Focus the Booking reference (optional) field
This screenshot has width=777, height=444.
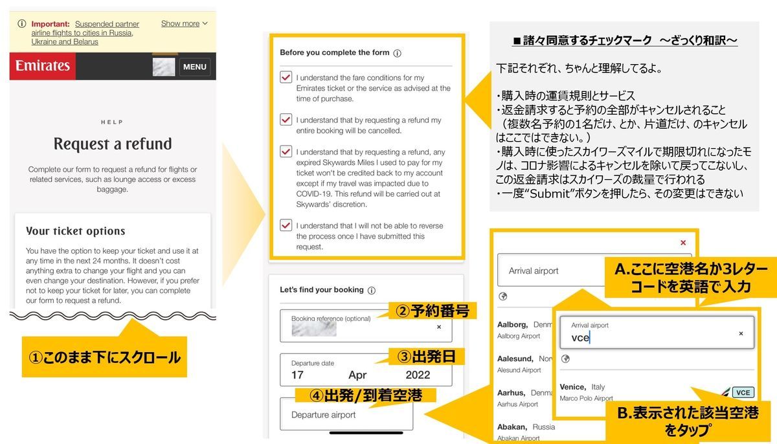coord(366,326)
